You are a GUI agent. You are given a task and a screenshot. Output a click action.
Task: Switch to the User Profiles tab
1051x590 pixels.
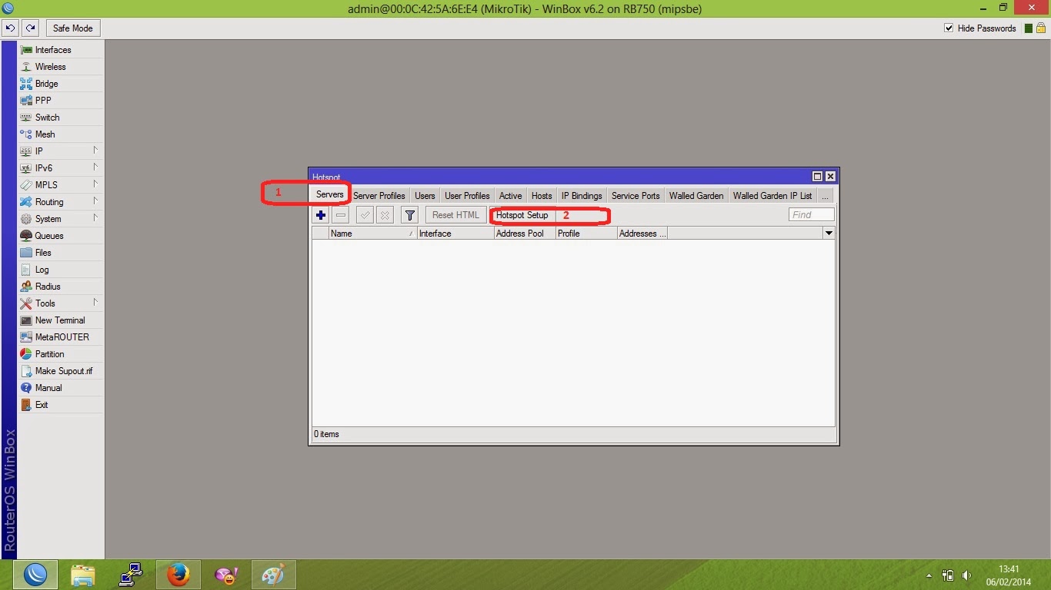(467, 196)
